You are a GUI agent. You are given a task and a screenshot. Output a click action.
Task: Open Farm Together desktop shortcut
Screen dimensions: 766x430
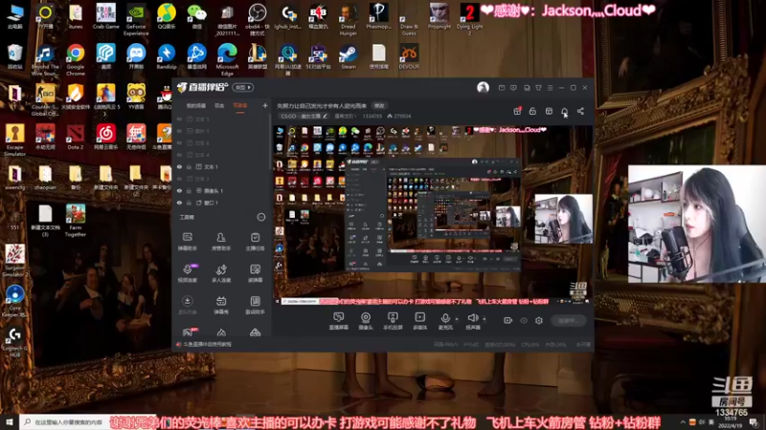(76, 221)
